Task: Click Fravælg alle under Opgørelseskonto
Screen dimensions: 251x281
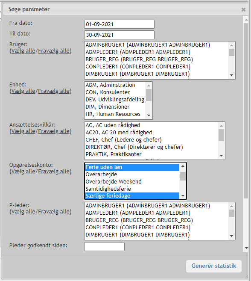Action: (54, 172)
